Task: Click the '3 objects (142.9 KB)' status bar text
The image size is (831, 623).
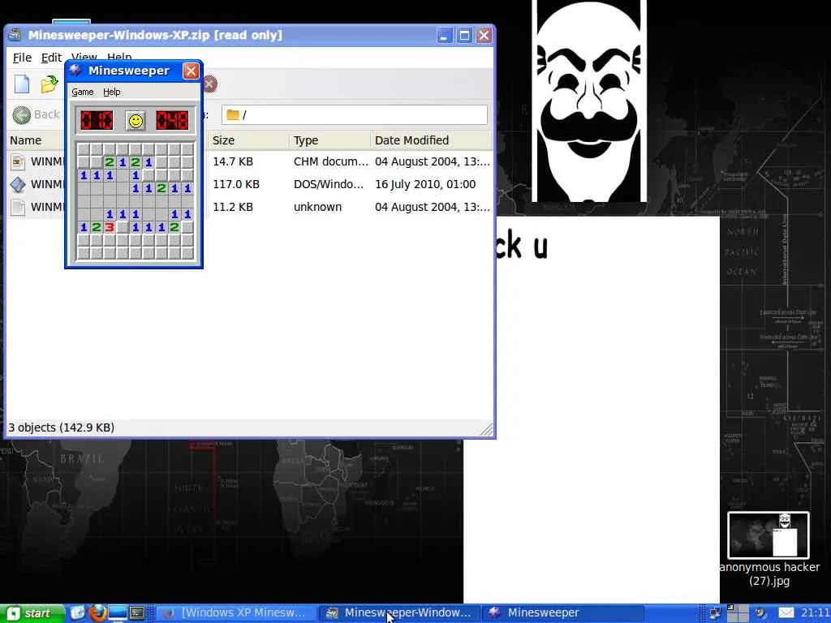Action: (x=62, y=428)
